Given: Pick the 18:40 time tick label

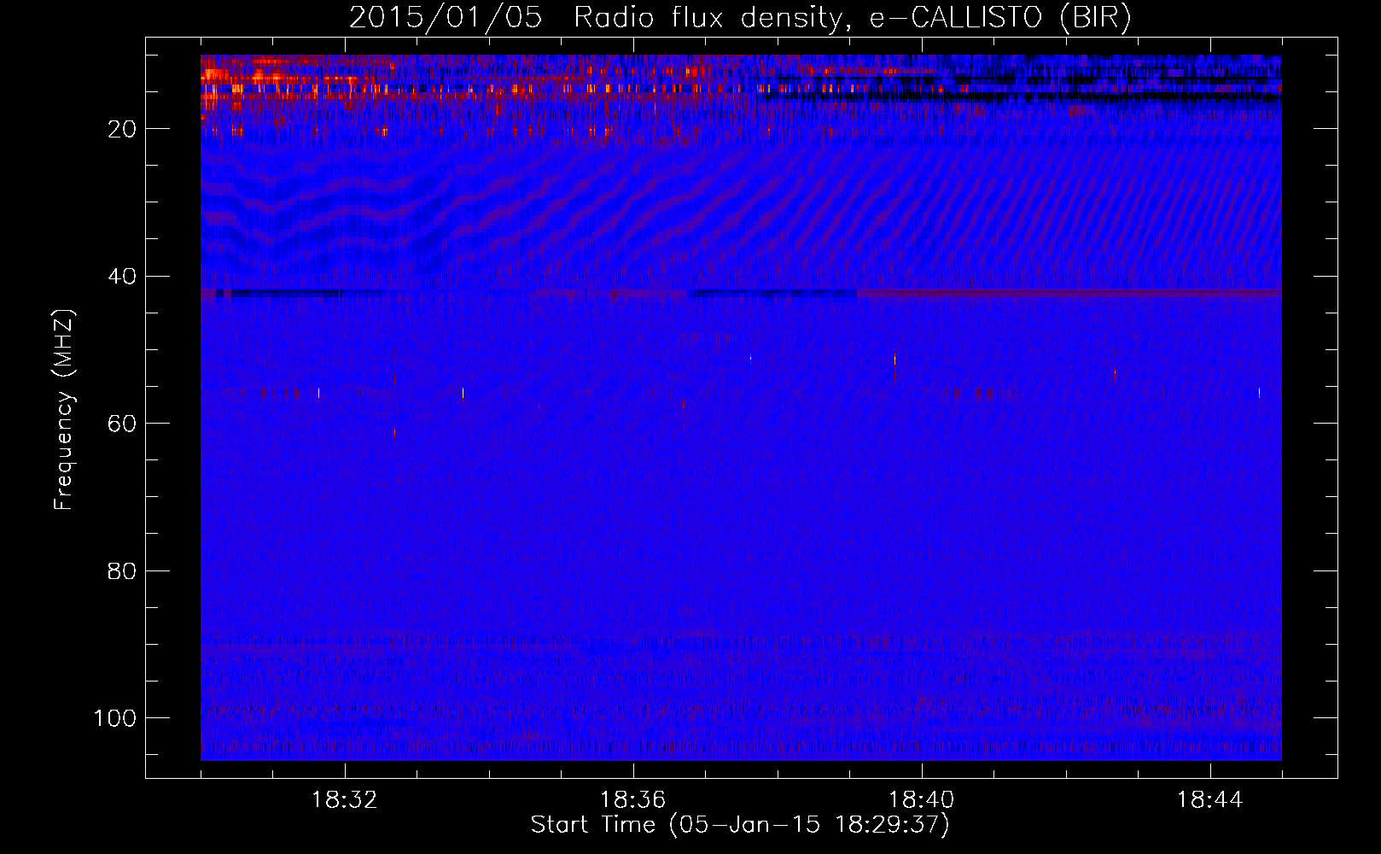Looking at the screenshot, I should click(x=922, y=800).
